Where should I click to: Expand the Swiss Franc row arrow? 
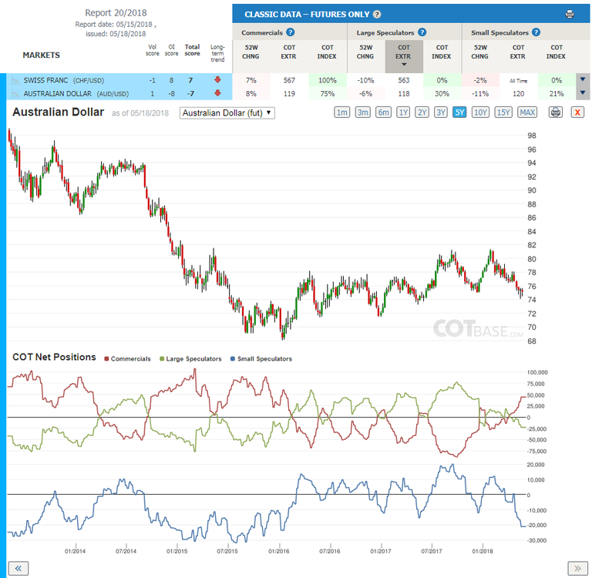583,79
